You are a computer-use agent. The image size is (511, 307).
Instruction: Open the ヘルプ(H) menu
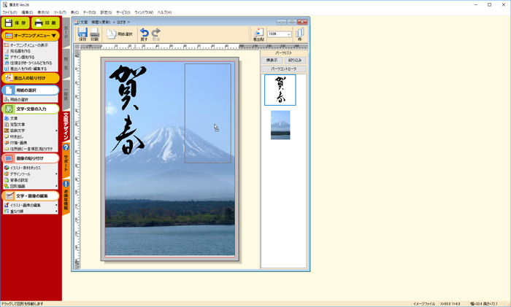pos(177,12)
